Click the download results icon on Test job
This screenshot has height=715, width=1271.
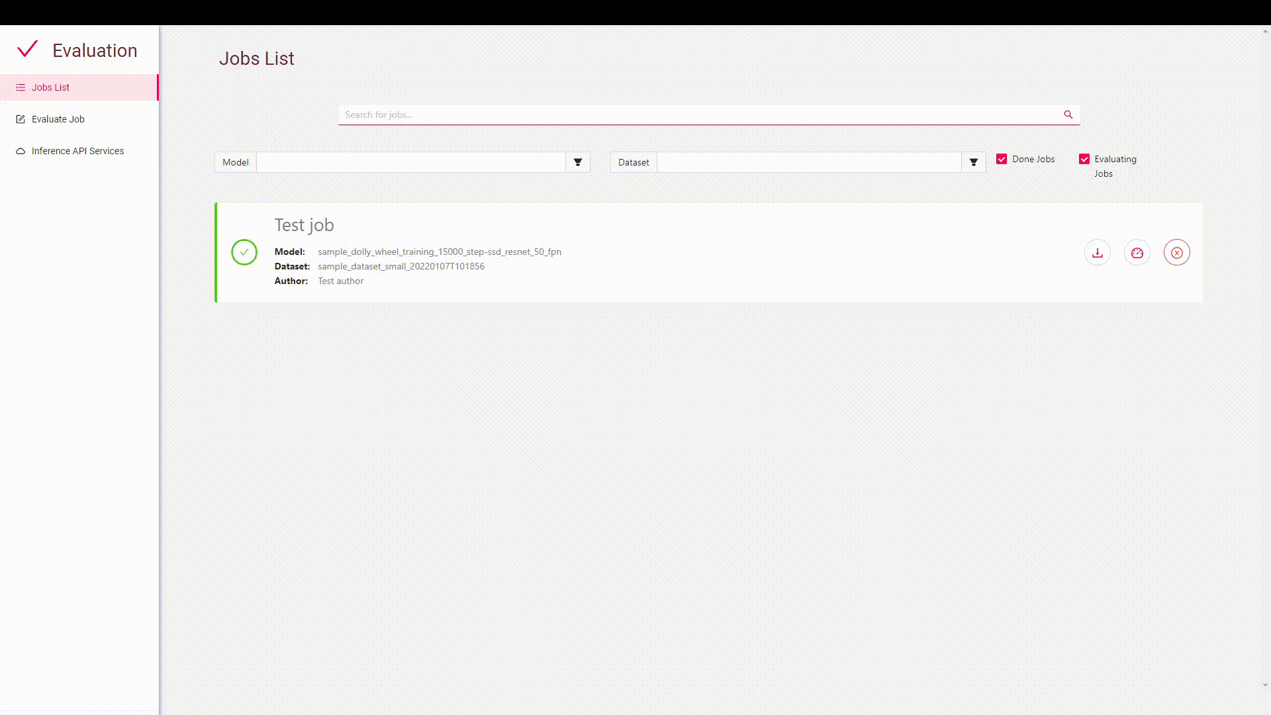pyautogui.click(x=1097, y=253)
